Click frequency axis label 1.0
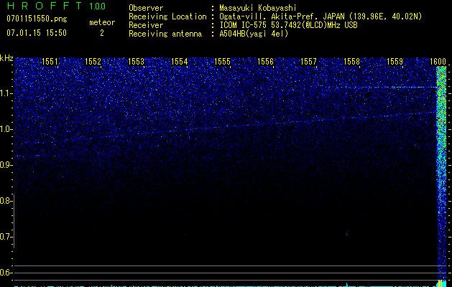Viewport: 452px width, 287px height. [6, 129]
